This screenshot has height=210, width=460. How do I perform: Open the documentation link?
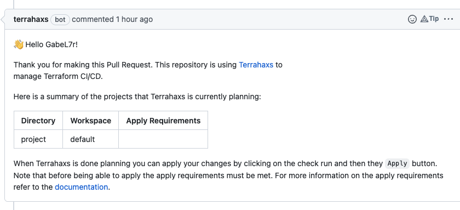coord(81,187)
